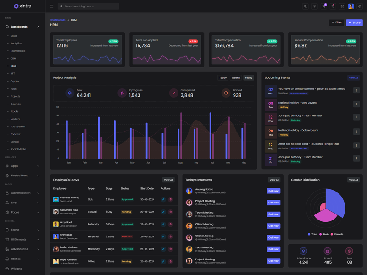Click the Male legend swatch in Gender Distribution
Image resolution: width=367 pixels, height=275 pixels.
point(321,234)
